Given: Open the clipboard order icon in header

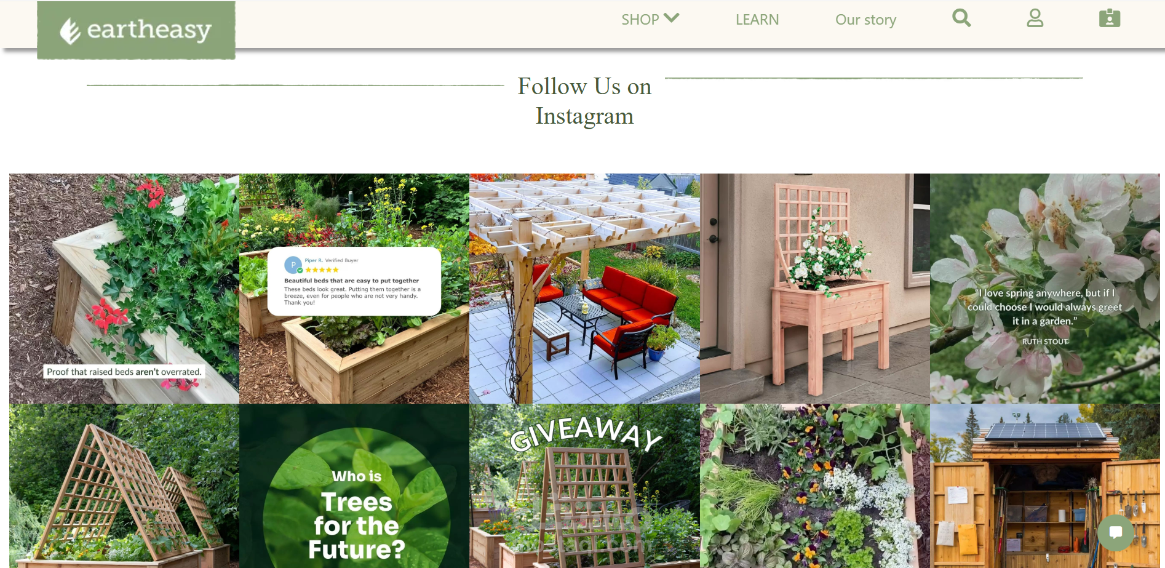Looking at the screenshot, I should pos(1110,18).
